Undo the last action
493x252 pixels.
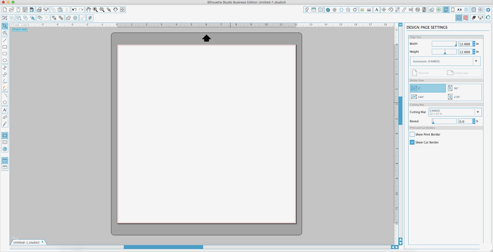(x=74, y=10)
